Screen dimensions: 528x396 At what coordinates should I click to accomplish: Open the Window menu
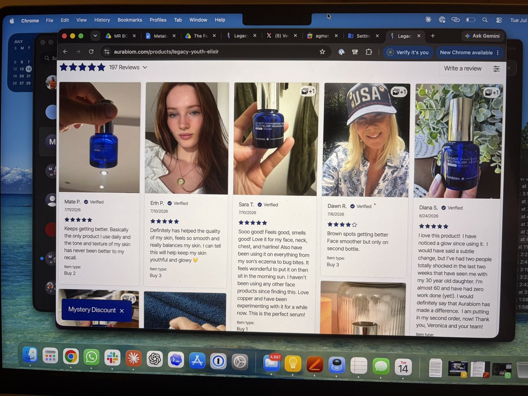(198, 20)
